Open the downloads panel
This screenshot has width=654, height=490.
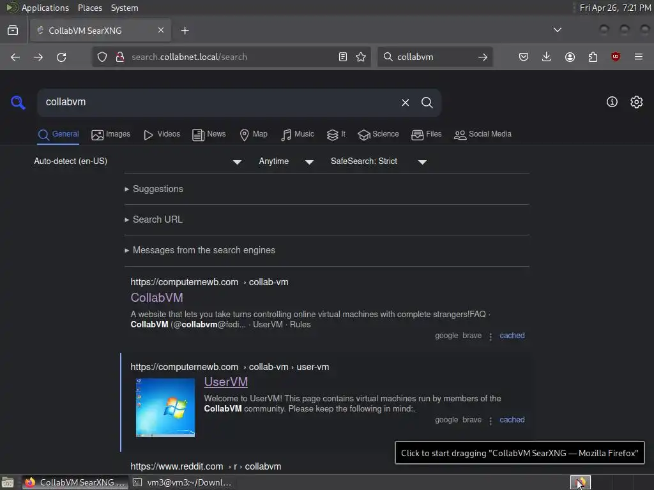coord(547,57)
